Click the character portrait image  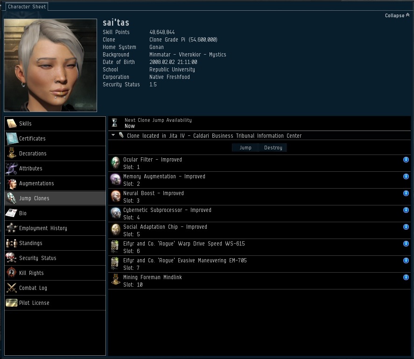pyautogui.click(x=50, y=65)
